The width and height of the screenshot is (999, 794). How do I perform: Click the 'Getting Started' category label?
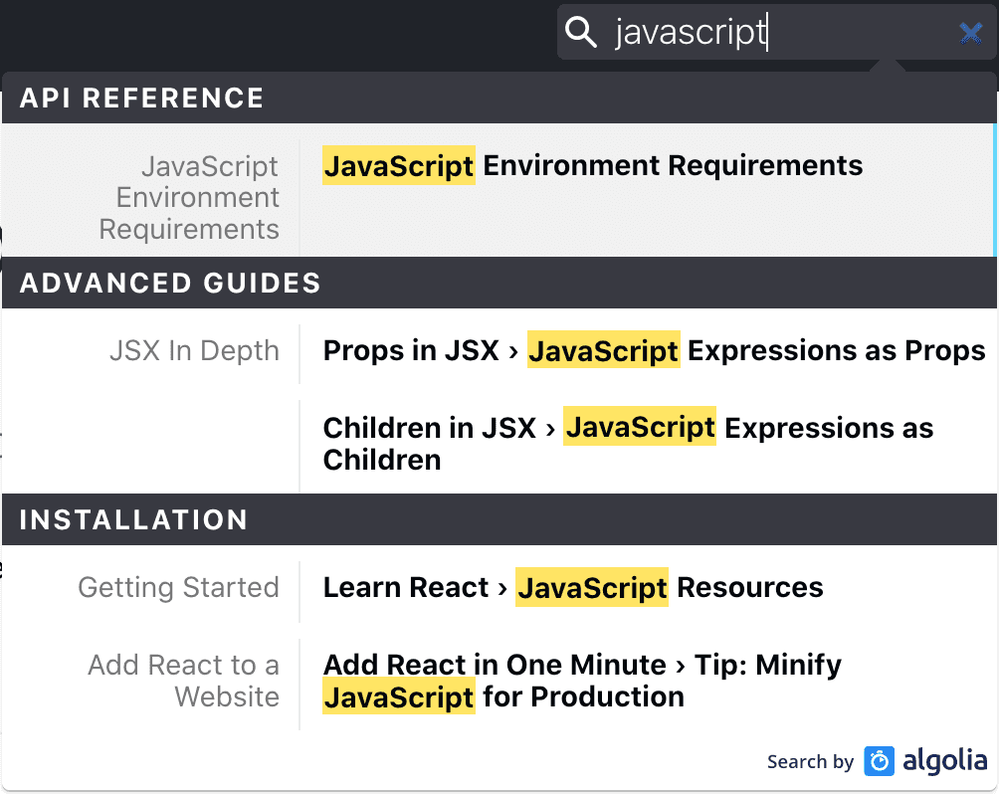[x=178, y=587]
